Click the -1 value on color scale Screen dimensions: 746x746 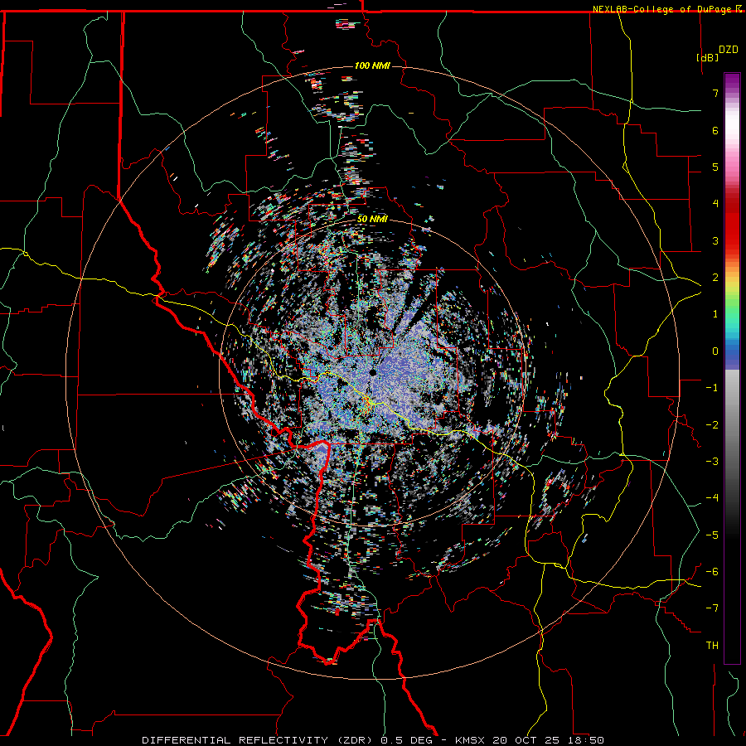point(712,388)
